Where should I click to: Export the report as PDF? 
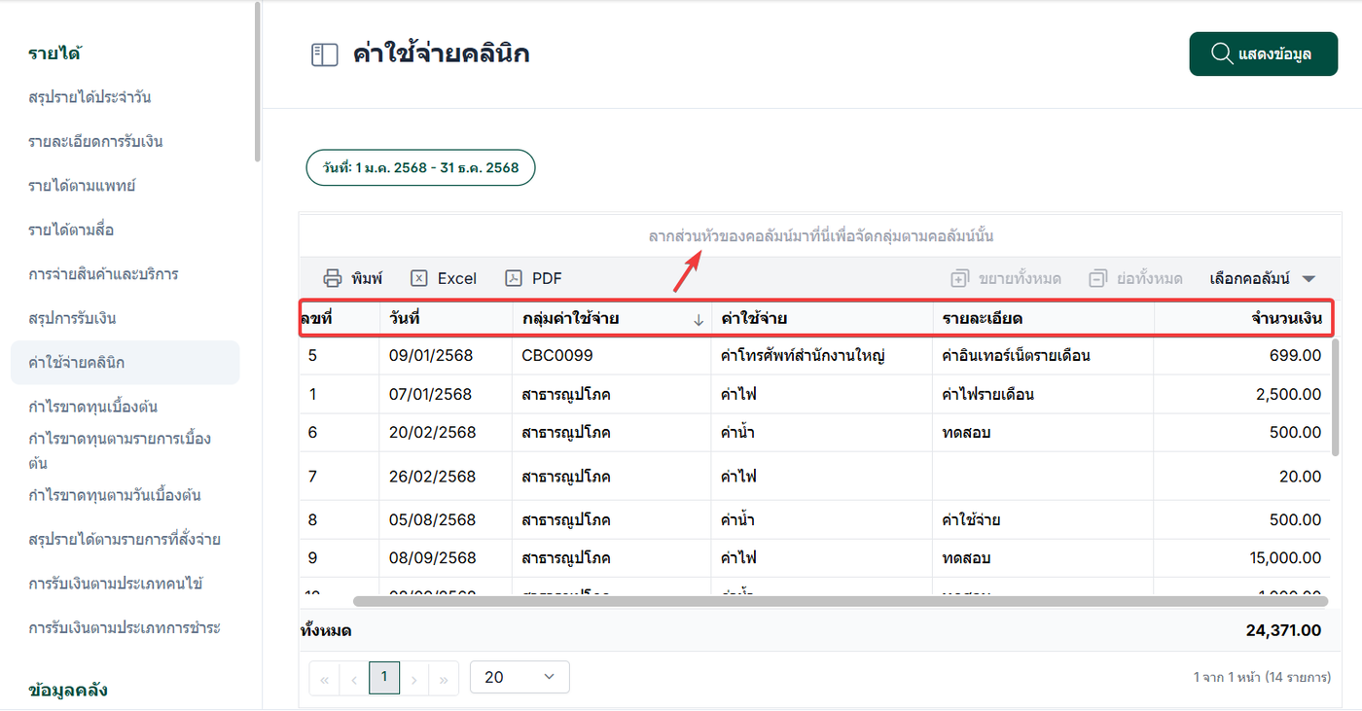pos(533,278)
